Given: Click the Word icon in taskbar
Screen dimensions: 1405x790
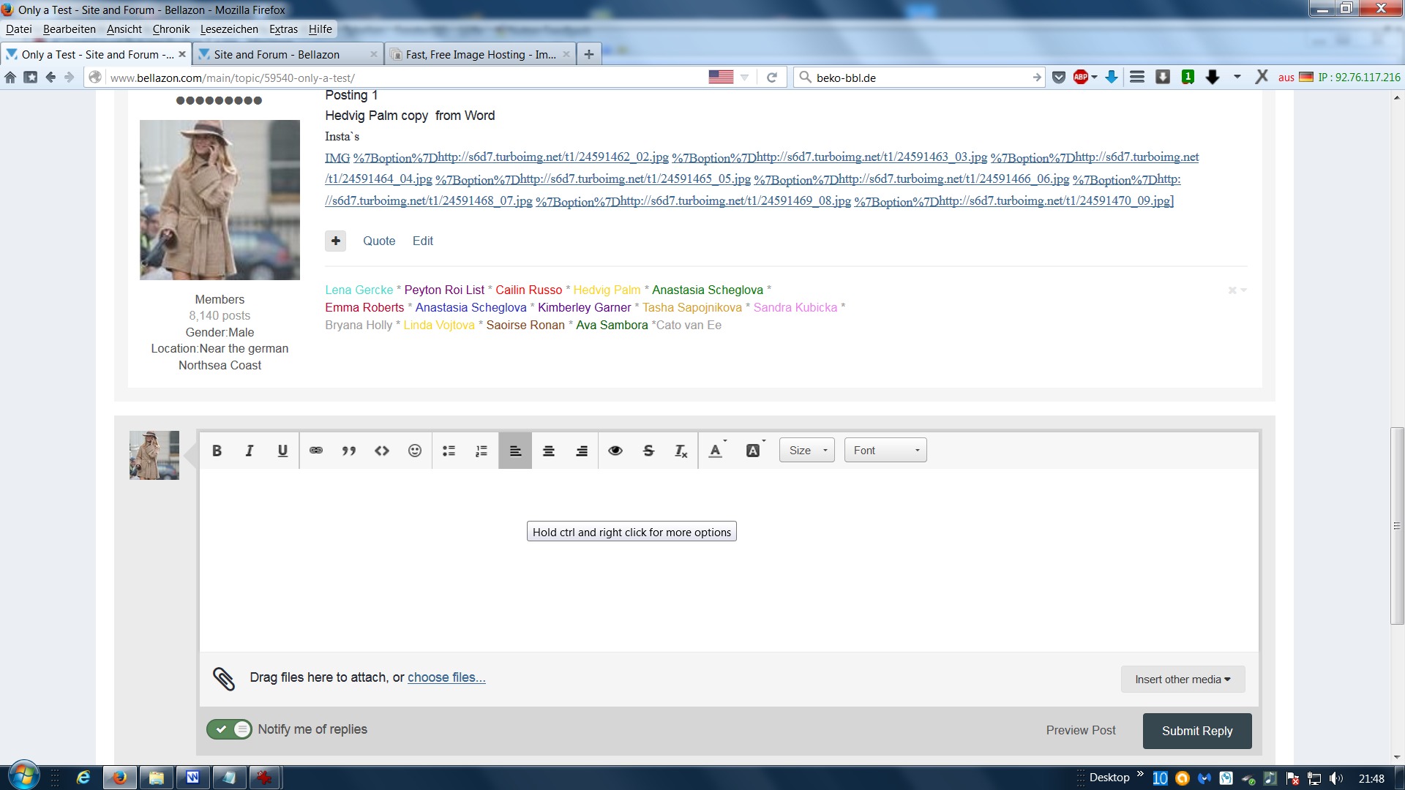Looking at the screenshot, I should tap(192, 778).
